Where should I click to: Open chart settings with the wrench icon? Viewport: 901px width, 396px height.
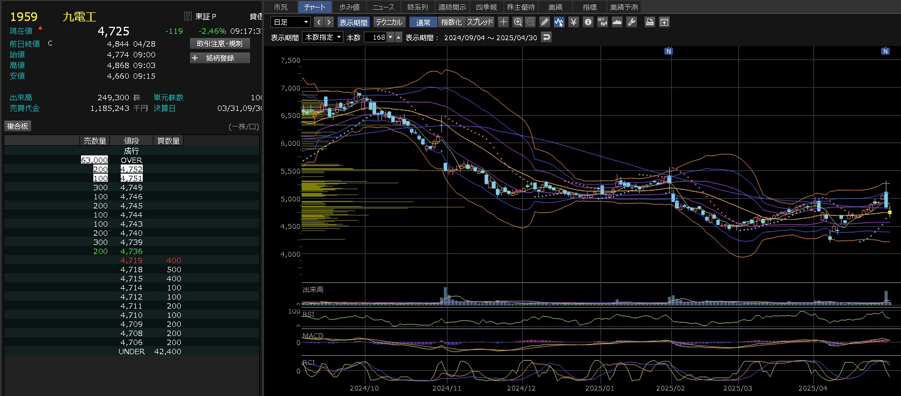pos(632,22)
